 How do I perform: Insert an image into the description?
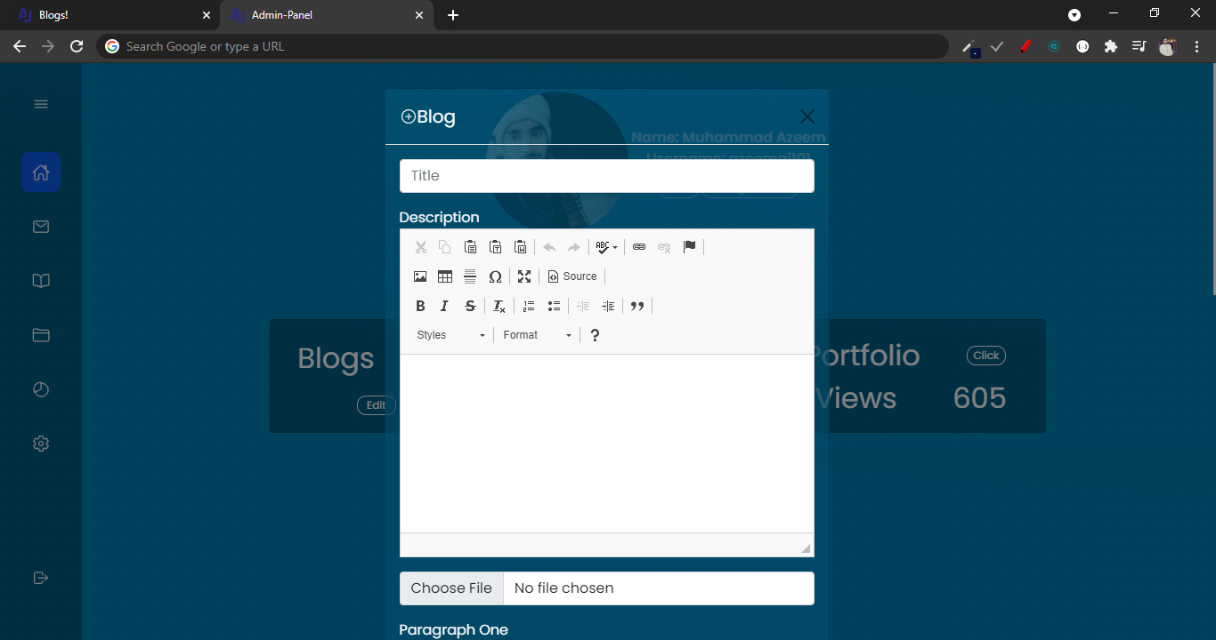click(420, 276)
